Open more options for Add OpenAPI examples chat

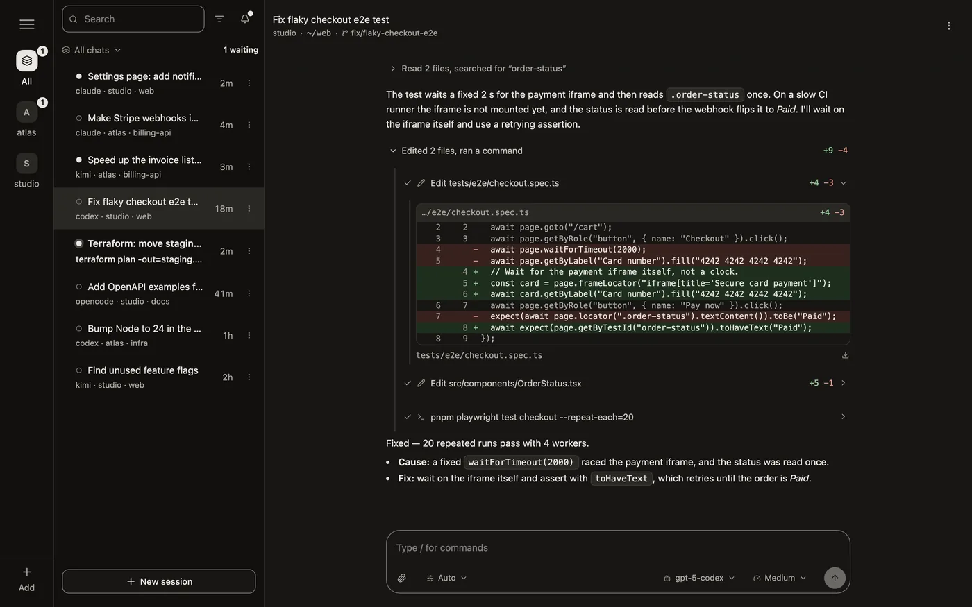tap(249, 293)
